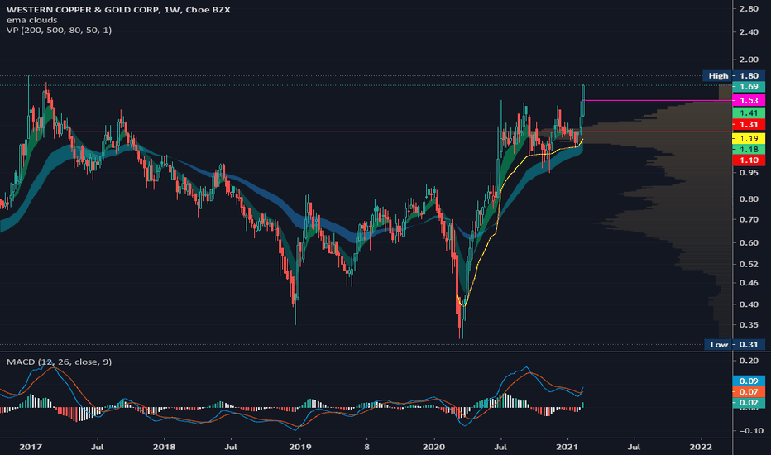Click the 2018 label on time axis
The width and height of the screenshot is (771, 455).
(164, 447)
